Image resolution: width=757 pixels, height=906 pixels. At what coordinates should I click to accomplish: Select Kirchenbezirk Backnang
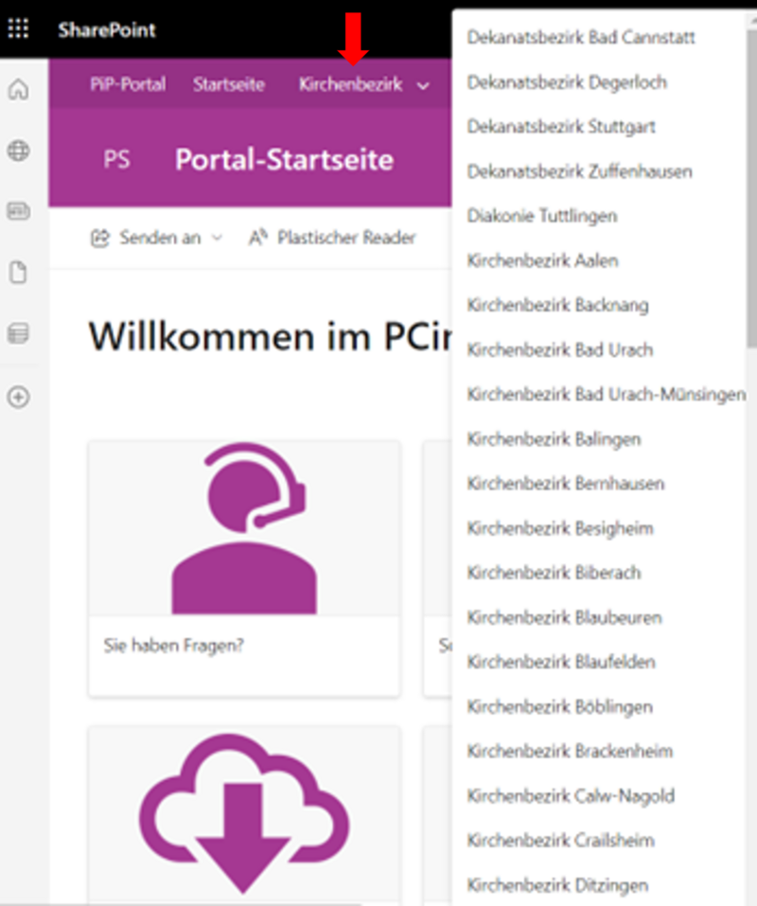pyautogui.click(x=557, y=305)
